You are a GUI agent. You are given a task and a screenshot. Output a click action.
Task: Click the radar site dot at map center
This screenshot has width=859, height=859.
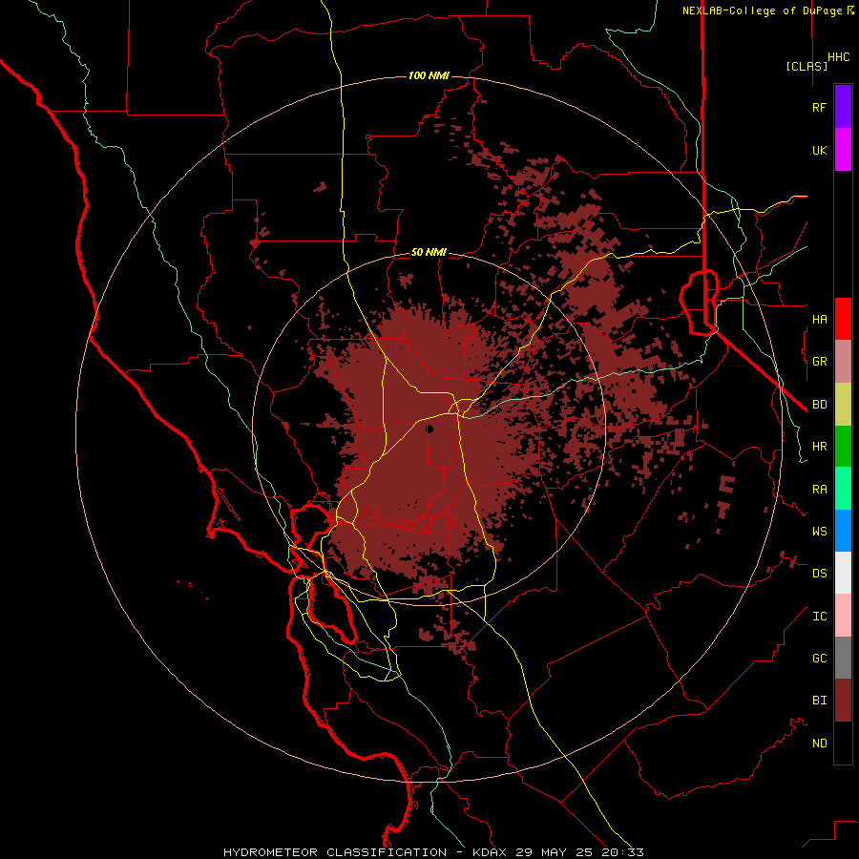point(430,429)
